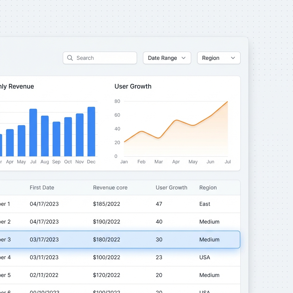Click the $120/2022 revenue cell
This screenshot has width=293, height=293.
pos(106,275)
